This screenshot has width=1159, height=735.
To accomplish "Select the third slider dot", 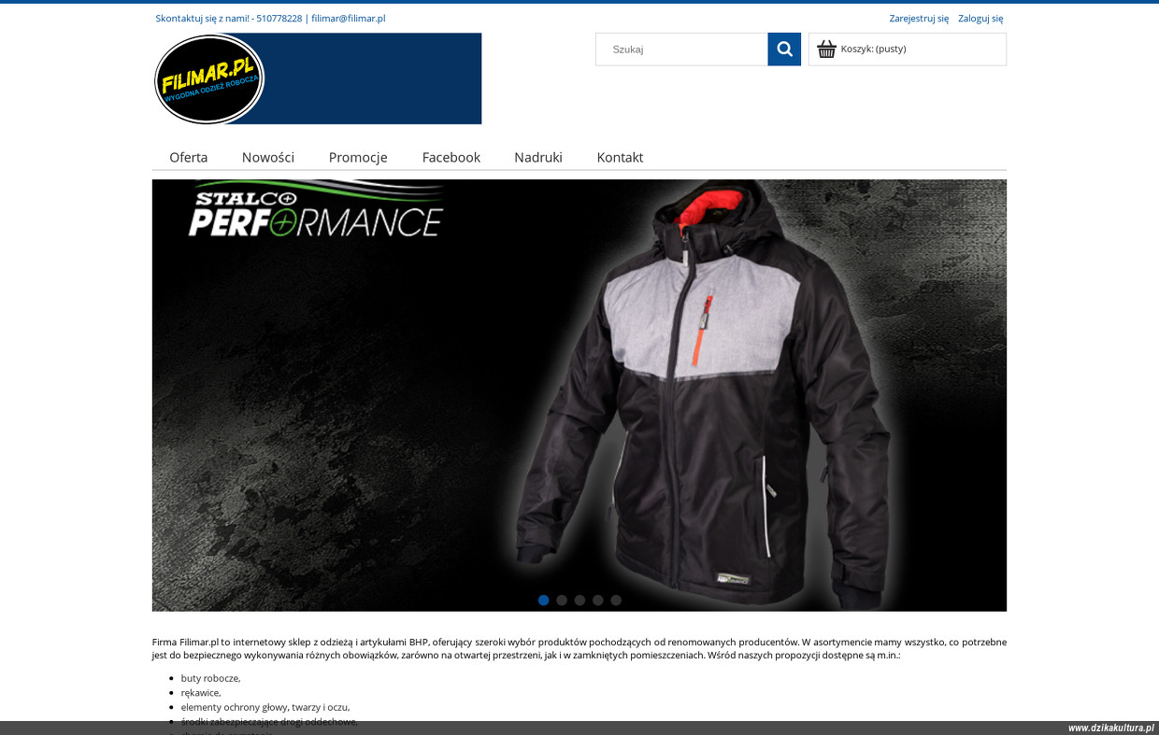I will (579, 601).
